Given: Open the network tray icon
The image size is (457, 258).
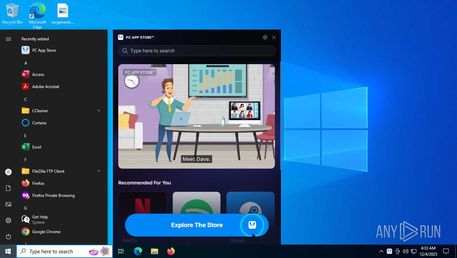Looking at the screenshot, I should pyautogui.click(x=414, y=251).
